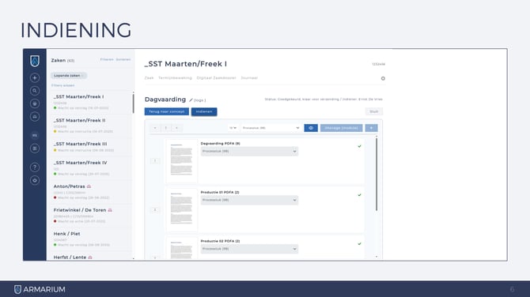530x297 pixels.
Task: Click the pencil icon next to Dagvaarding
Action: [x=191, y=100]
